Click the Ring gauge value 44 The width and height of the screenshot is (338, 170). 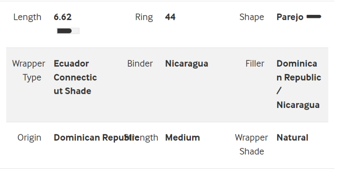170,17
